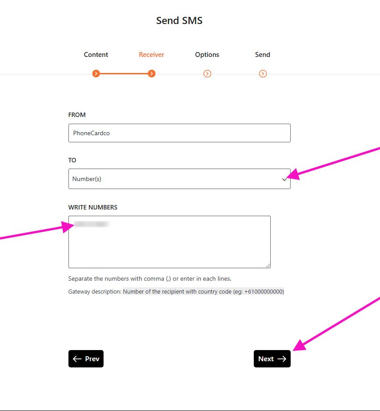Click the orange progress line between steps
The height and width of the screenshot is (411, 380).
pos(124,74)
